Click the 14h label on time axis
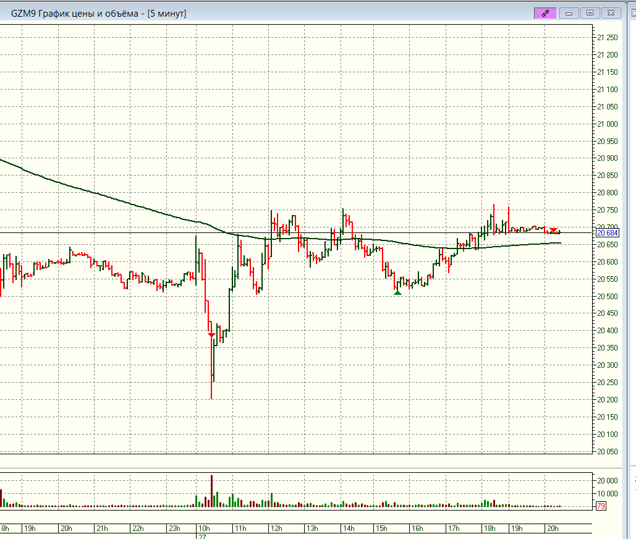Viewport: 636px width, 539px height. tap(349, 528)
